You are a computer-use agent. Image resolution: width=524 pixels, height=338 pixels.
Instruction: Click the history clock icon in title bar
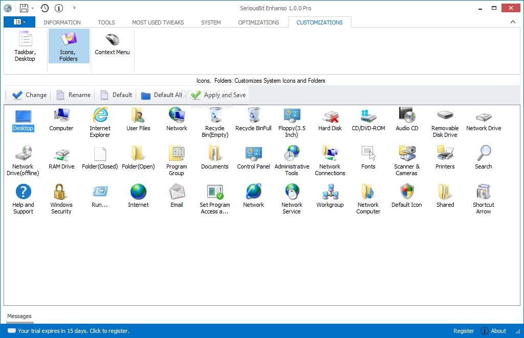(x=45, y=8)
